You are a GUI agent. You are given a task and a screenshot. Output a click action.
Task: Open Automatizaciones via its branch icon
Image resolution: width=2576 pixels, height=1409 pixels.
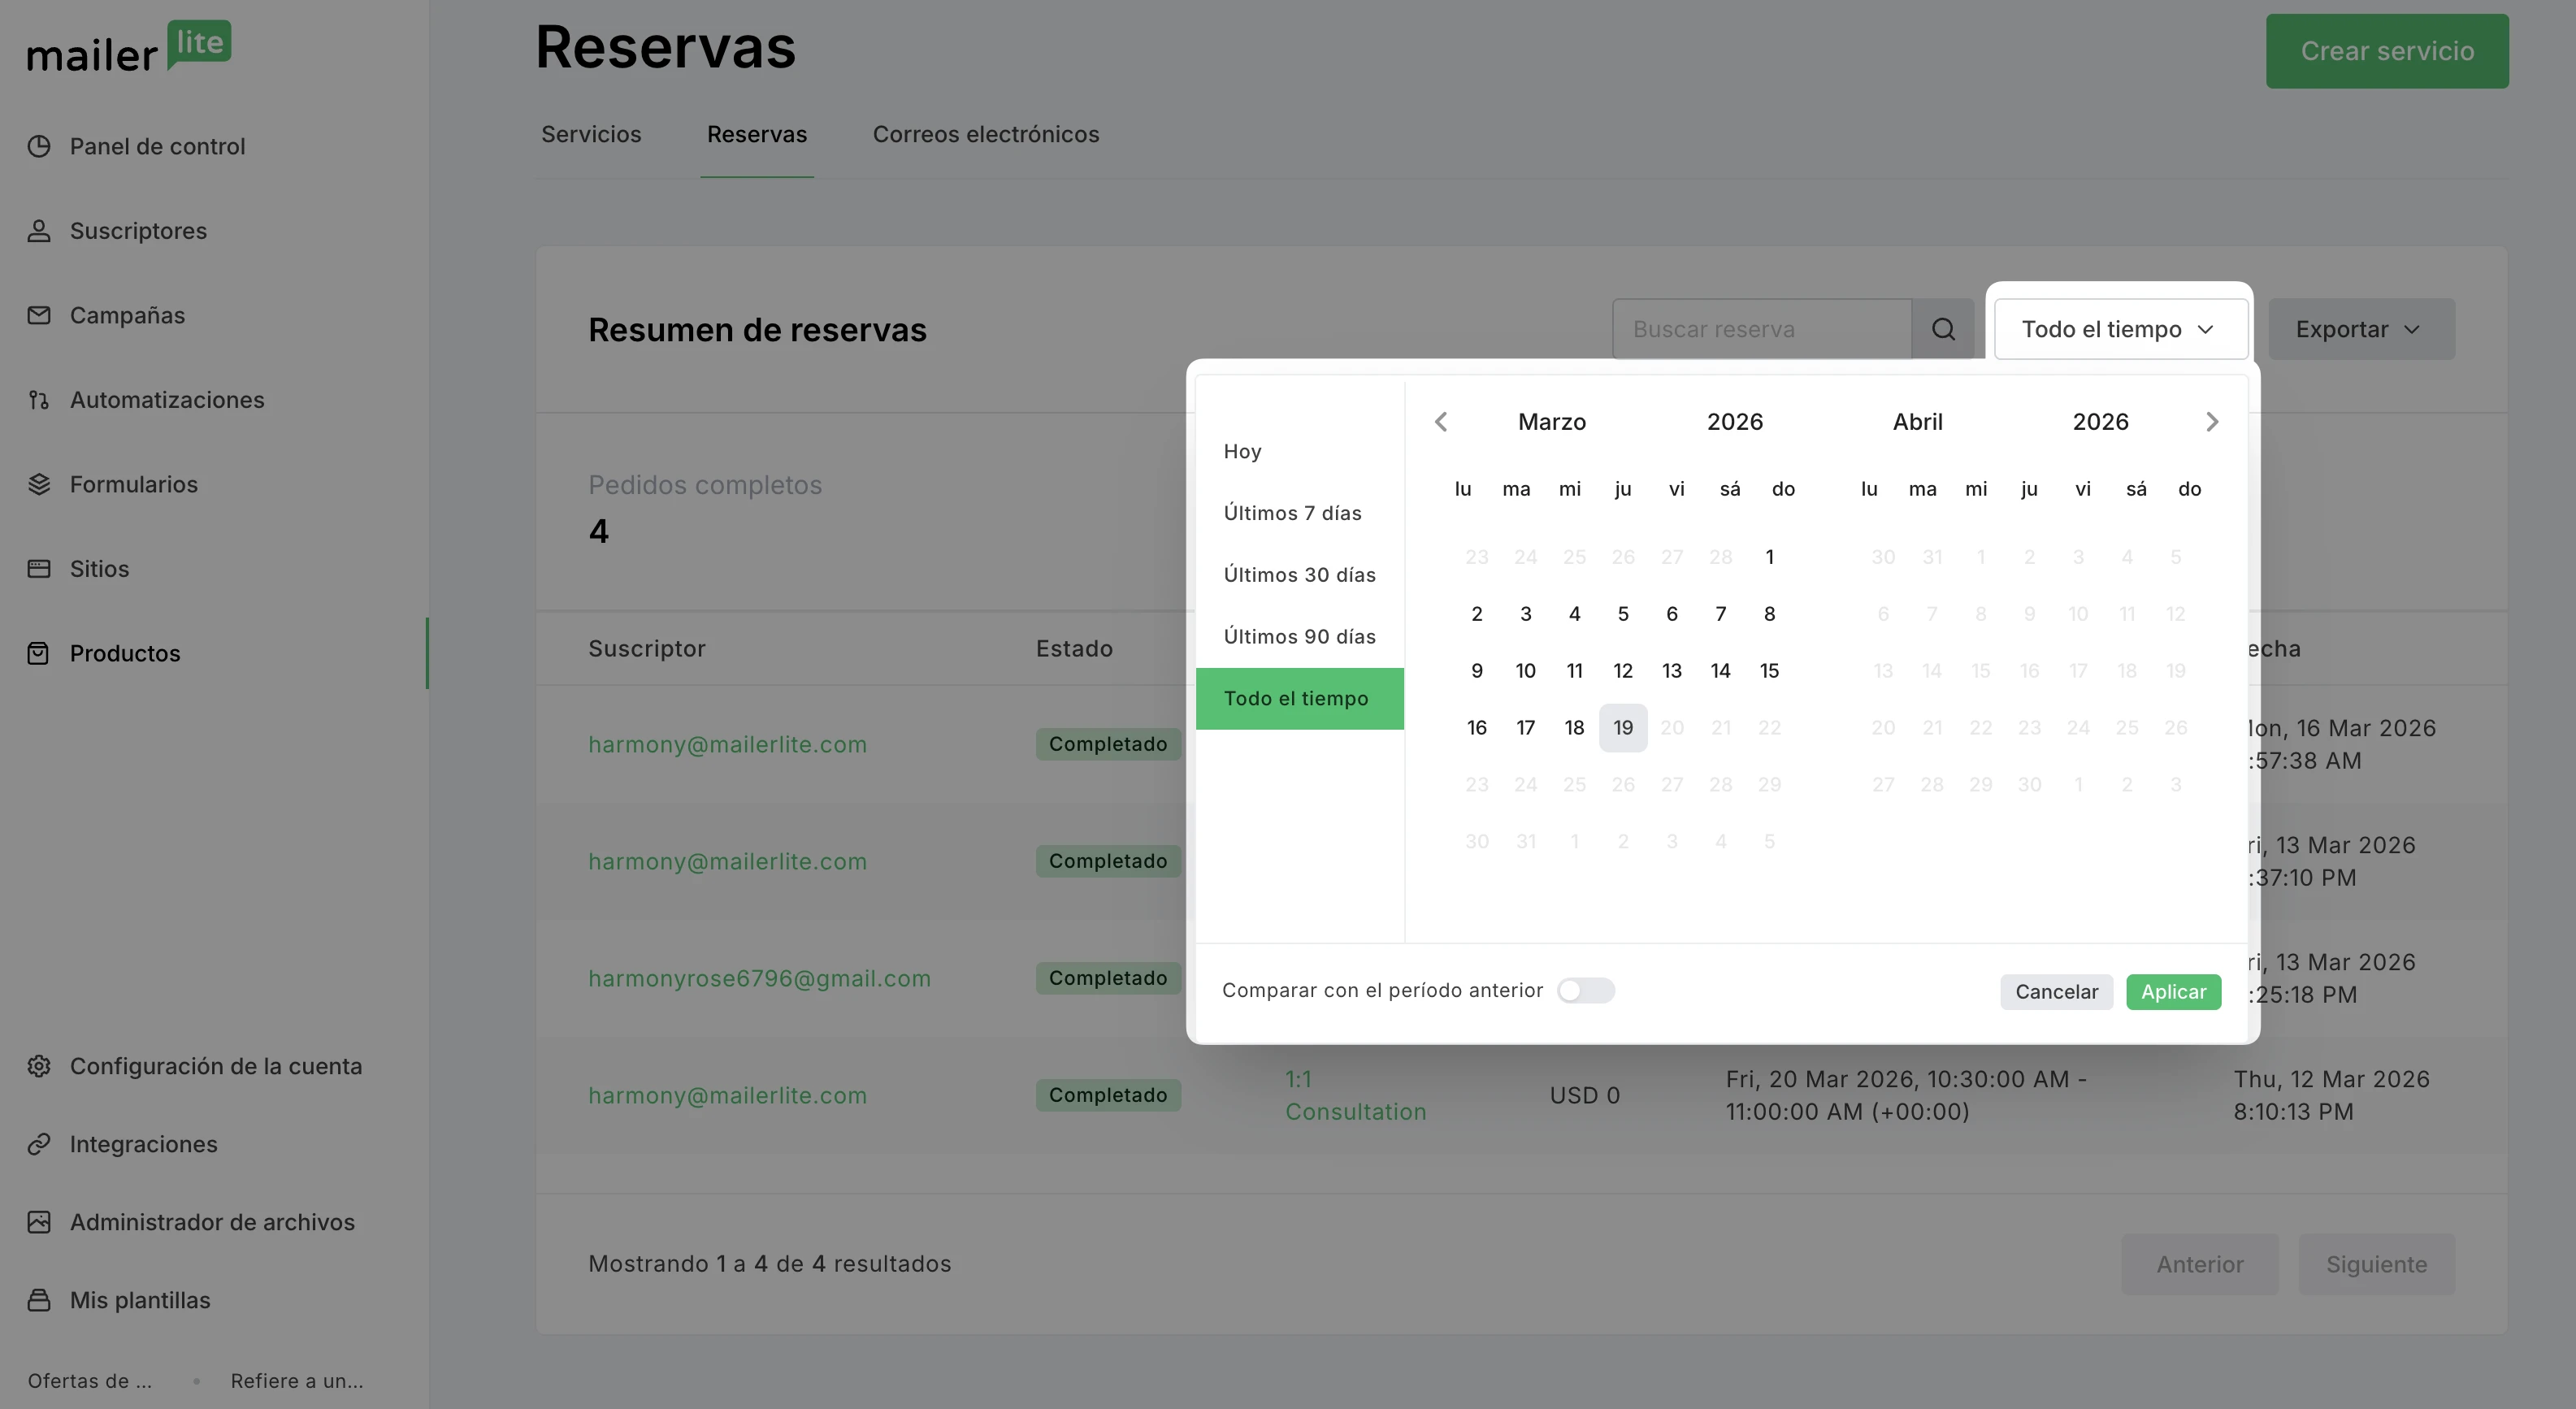click(x=39, y=400)
